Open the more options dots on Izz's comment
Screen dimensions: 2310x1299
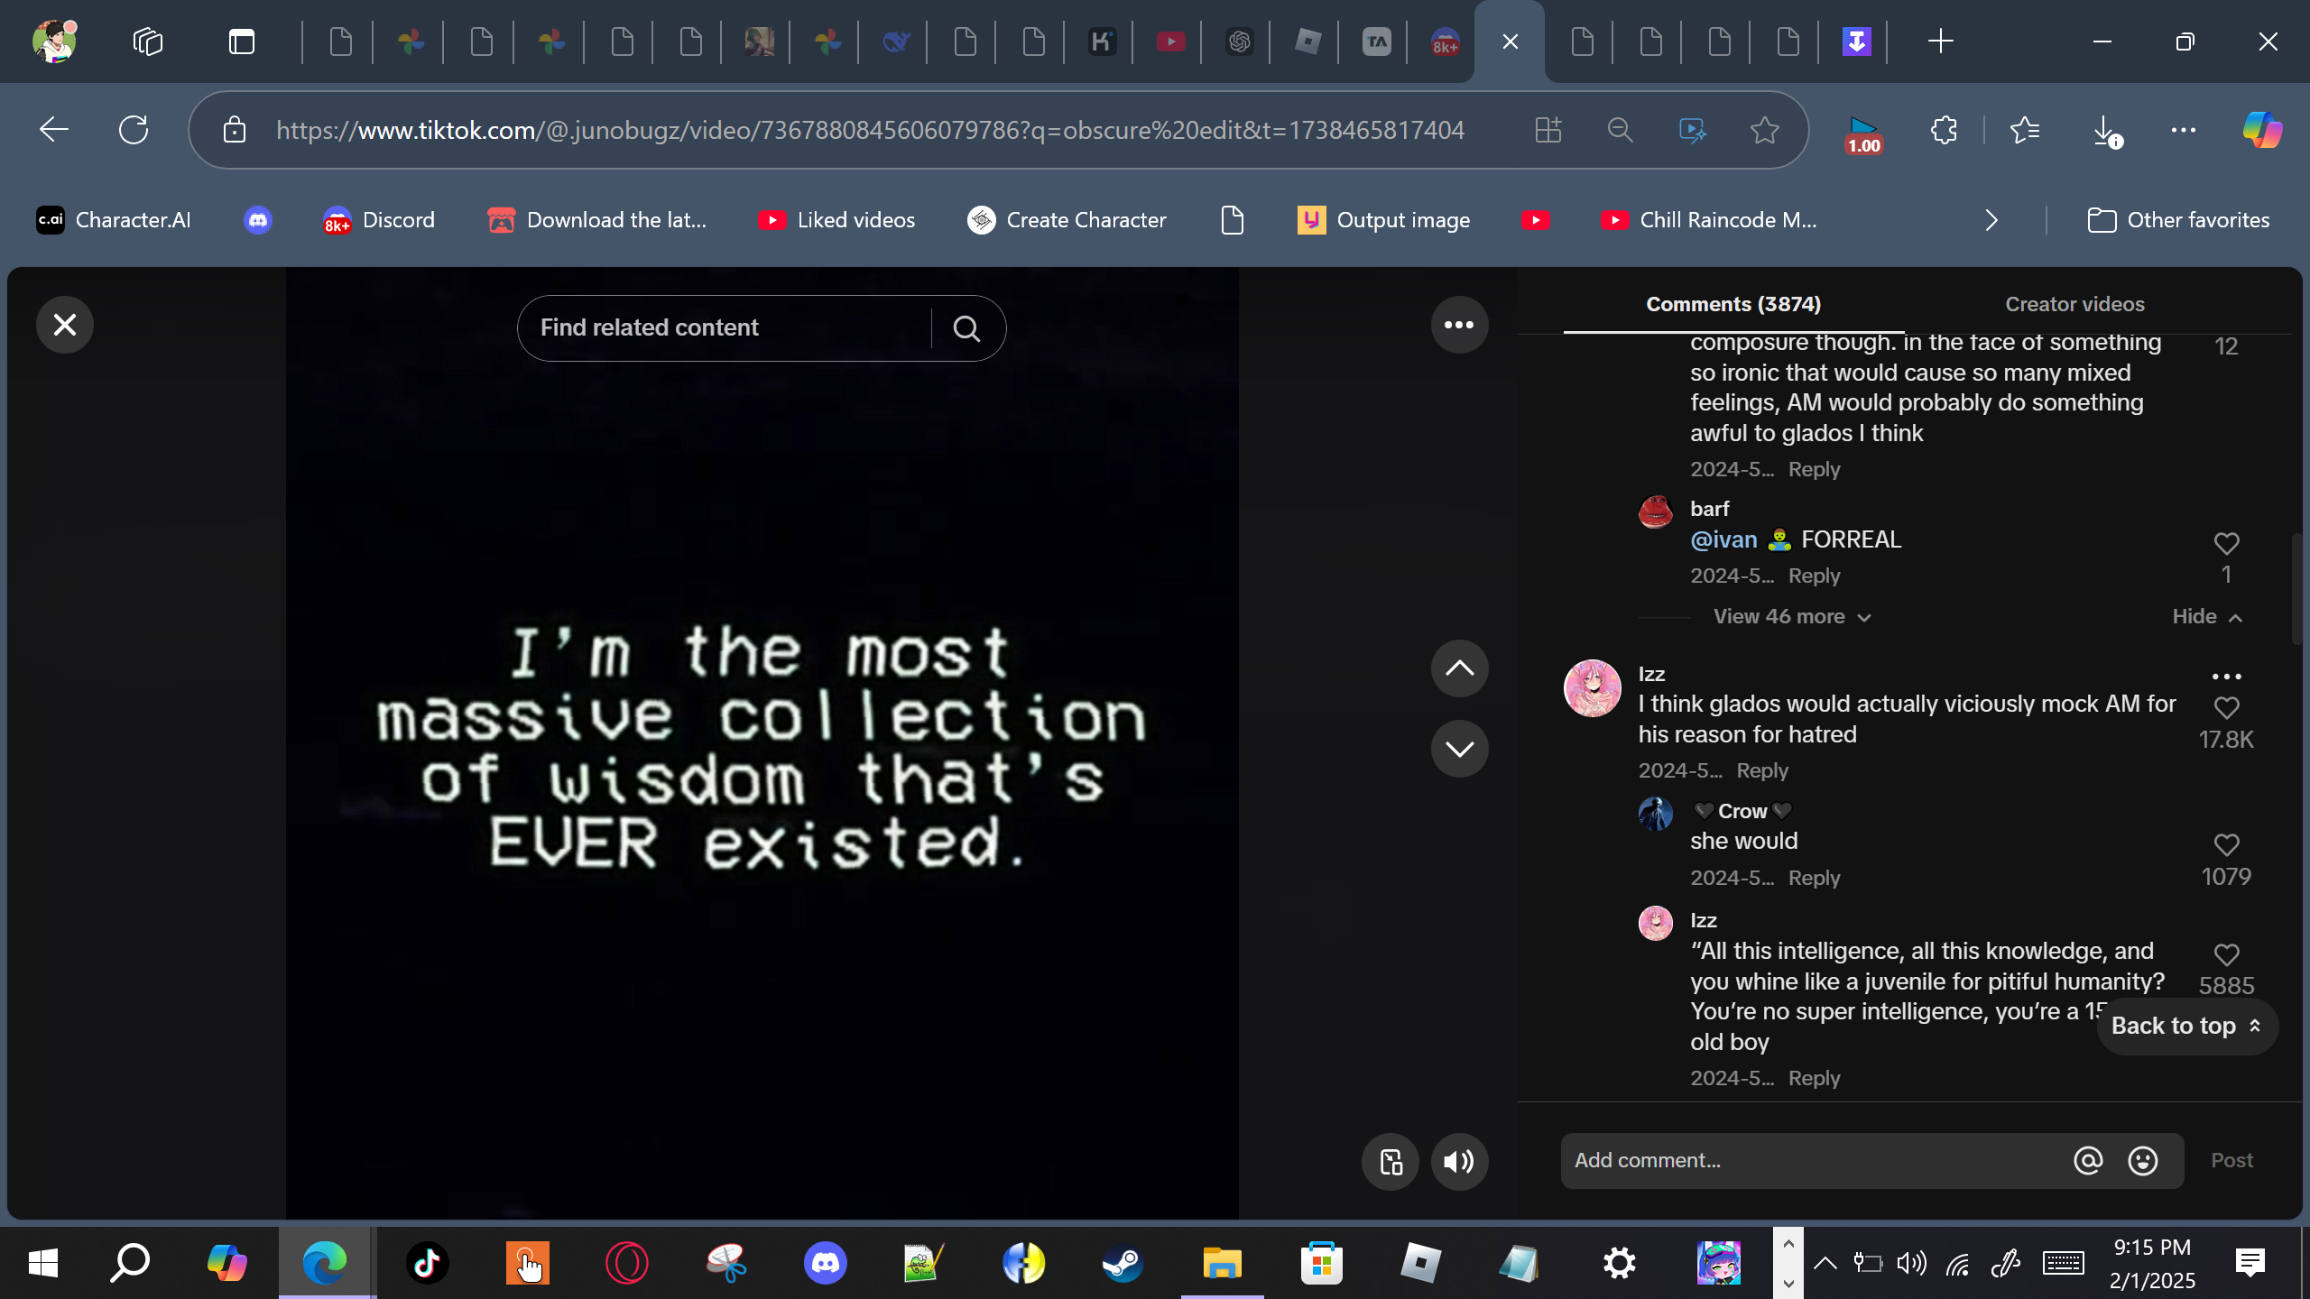[2226, 677]
